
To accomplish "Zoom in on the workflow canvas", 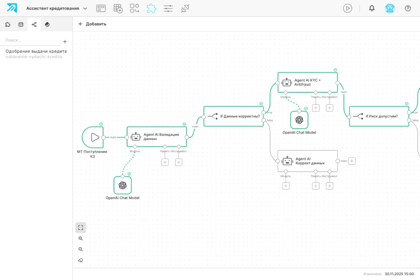I will point(80,239).
